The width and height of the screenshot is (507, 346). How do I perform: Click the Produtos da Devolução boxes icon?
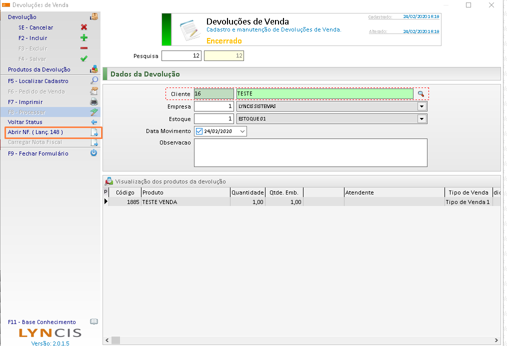93,69
